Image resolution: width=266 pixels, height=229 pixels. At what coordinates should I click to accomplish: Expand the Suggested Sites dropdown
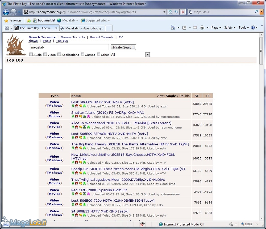point(109,20)
